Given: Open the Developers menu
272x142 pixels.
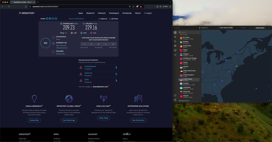Looking at the screenshot, I should pyautogui.click(x=114, y=13).
